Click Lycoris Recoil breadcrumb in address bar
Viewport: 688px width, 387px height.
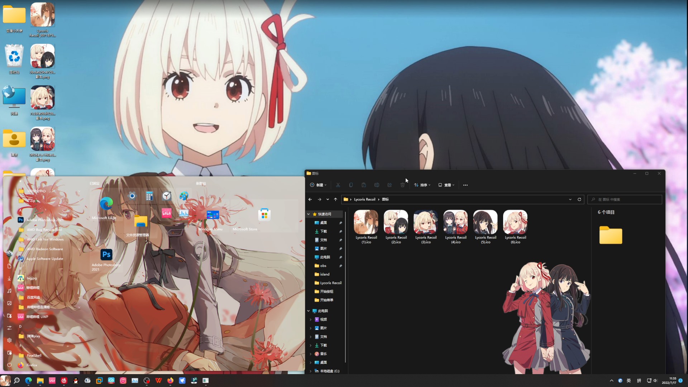tap(364, 200)
